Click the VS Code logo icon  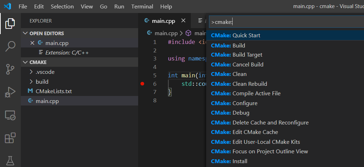tap(7, 6)
